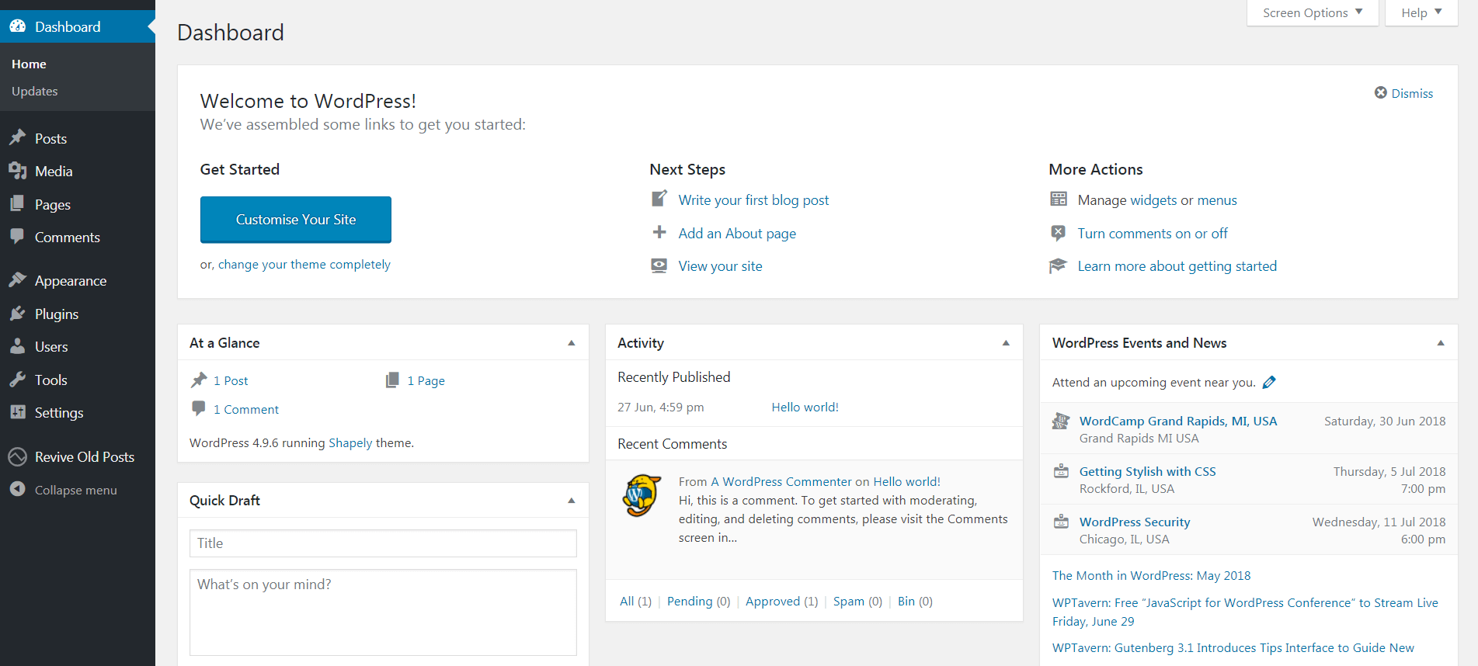Show All (1) comments filter
Screen dimensions: 1478x666
click(x=635, y=601)
